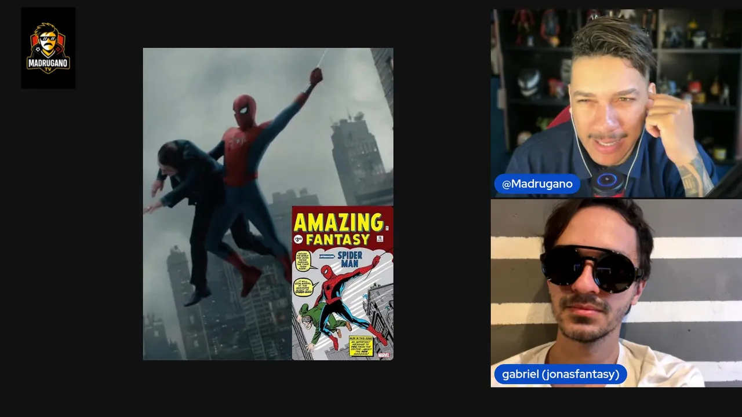The height and width of the screenshot is (417, 742).
Task: Click the @Madrugano webcam feed
Action: [616, 103]
